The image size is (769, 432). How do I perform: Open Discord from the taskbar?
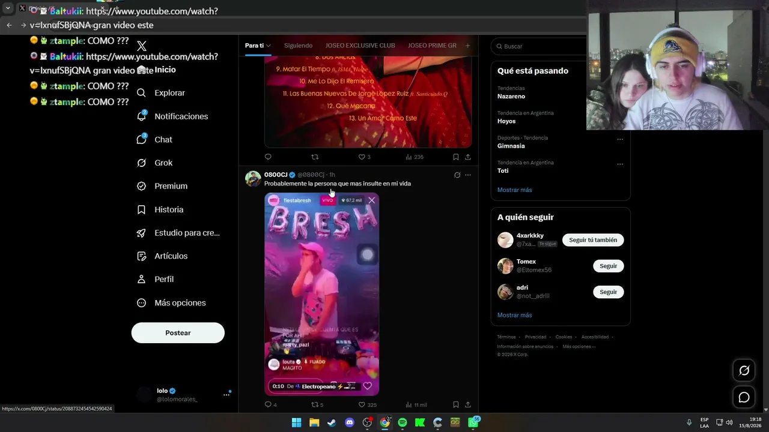350,422
